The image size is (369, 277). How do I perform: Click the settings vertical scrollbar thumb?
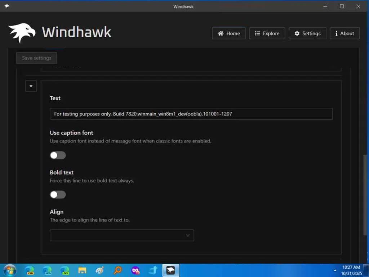tap(365, 195)
